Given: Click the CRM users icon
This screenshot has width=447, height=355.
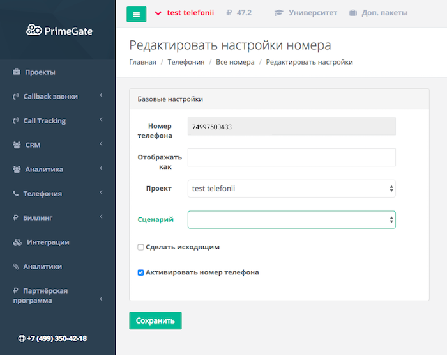Looking at the screenshot, I should (x=17, y=145).
